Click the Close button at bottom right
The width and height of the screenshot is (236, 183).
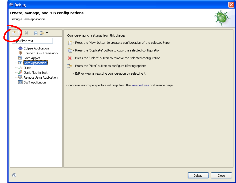coord(221,176)
